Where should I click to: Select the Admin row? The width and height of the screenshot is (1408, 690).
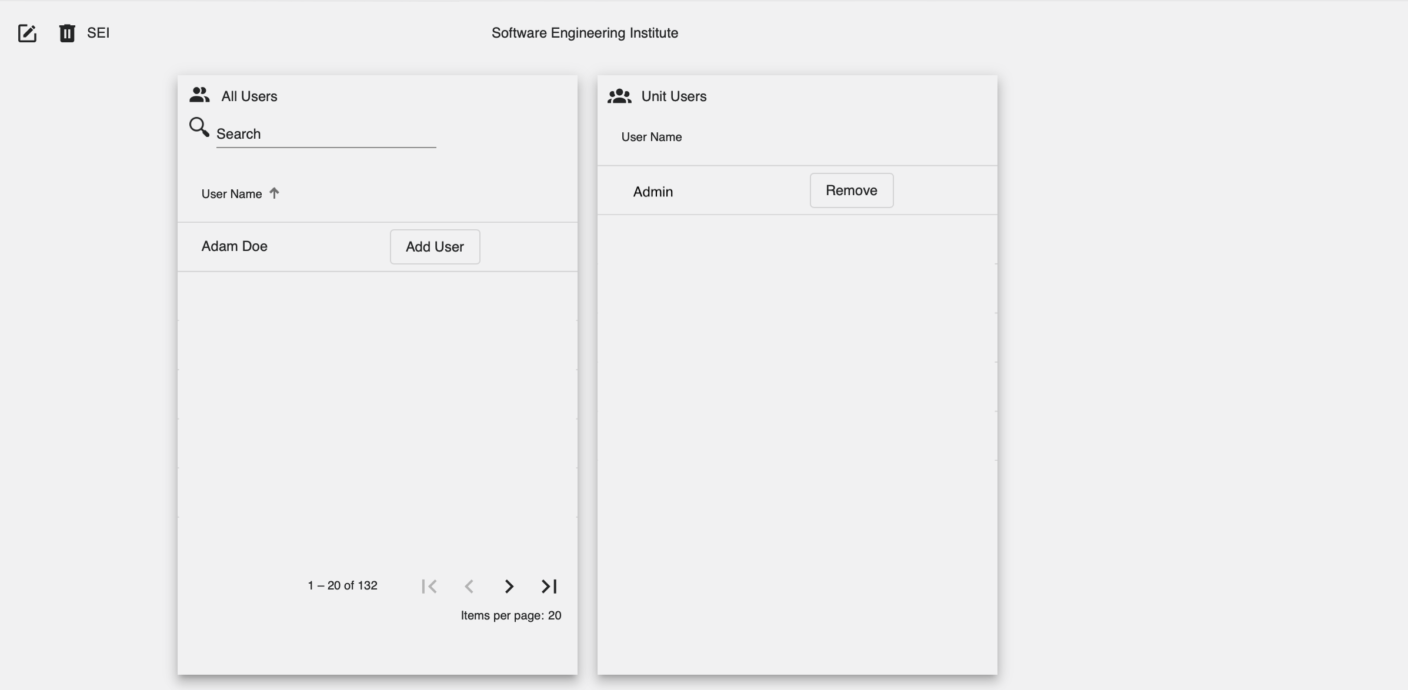tap(653, 191)
